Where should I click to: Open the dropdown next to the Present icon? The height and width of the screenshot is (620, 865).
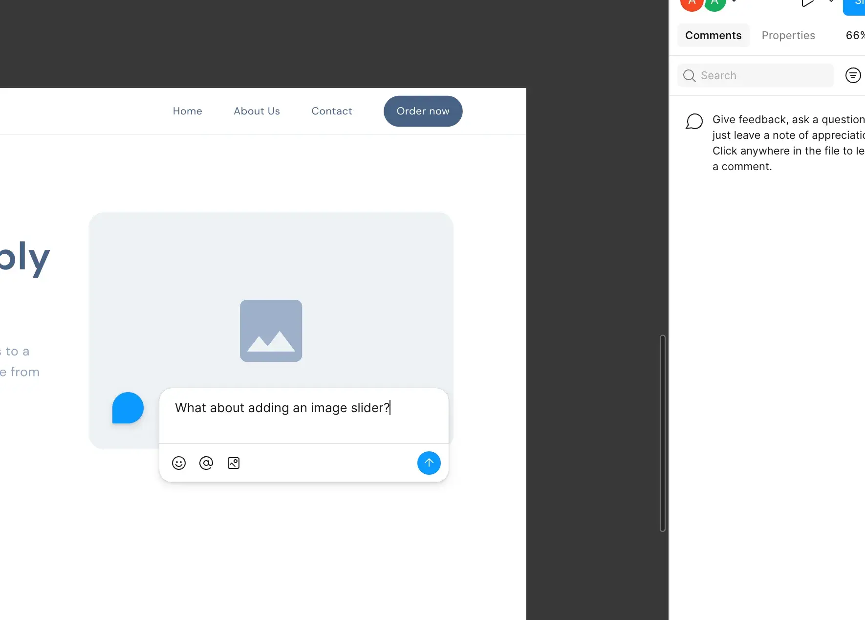point(831,2)
